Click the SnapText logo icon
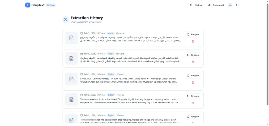Screen dimensions: 269x126 pyautogui.click(x=28, y=5)
